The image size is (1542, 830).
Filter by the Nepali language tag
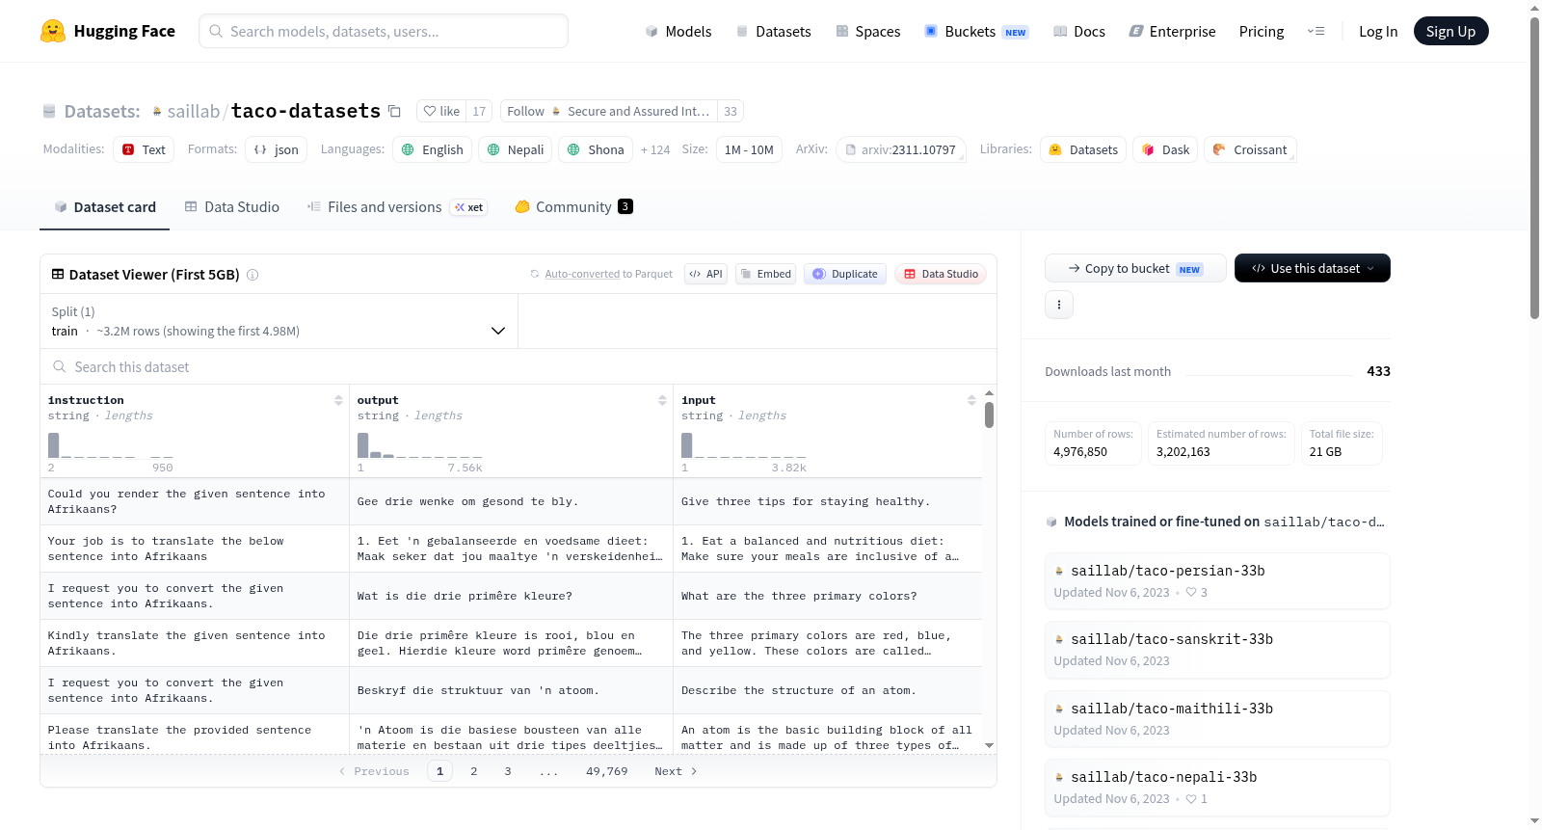point(516,149)
